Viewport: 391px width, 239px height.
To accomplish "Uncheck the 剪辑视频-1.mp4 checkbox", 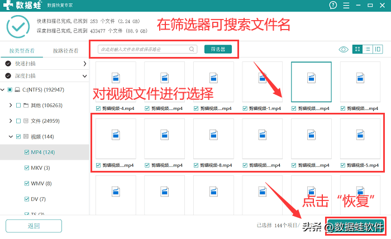I will point(245,108).
